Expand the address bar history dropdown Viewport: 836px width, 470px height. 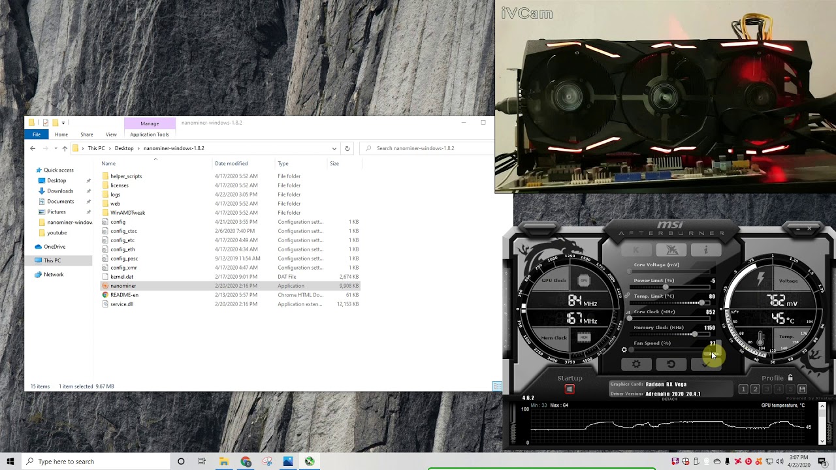pos(334,148)
